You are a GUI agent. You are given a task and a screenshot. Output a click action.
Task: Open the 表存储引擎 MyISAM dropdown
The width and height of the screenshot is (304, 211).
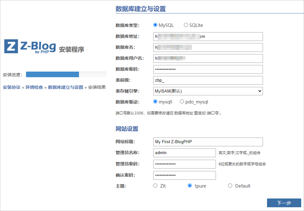click(x=208, y=91)
